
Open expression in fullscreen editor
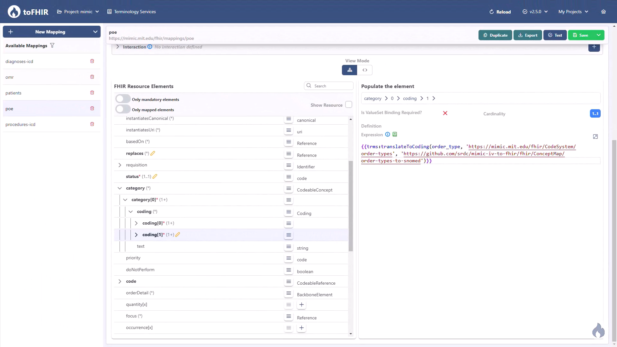click(x=595, y=137)
